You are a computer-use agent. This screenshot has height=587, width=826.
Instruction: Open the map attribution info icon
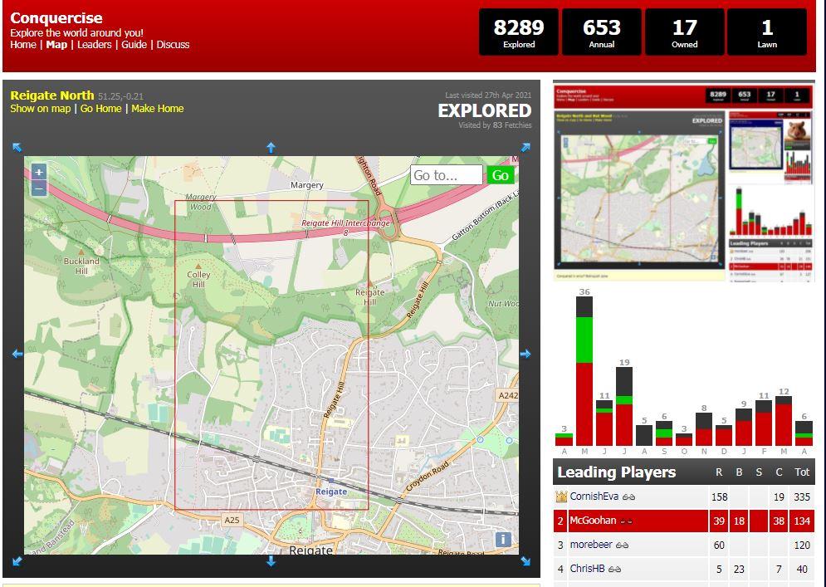[503, 539]
